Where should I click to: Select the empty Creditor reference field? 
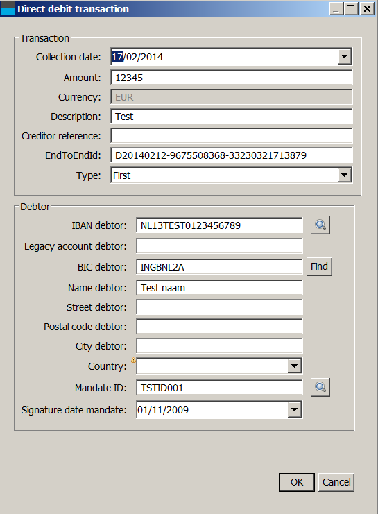click(x=232, y=136)
